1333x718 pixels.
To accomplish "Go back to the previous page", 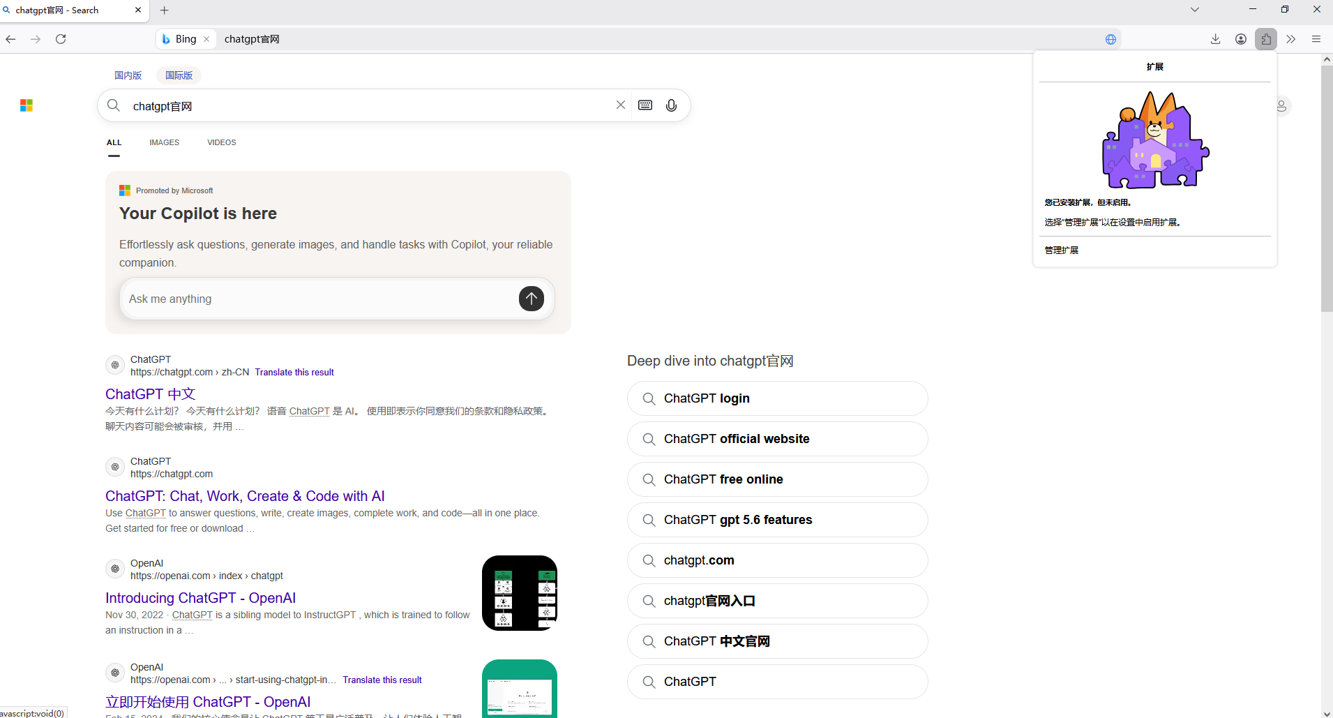I will click(x=10, y=39).
